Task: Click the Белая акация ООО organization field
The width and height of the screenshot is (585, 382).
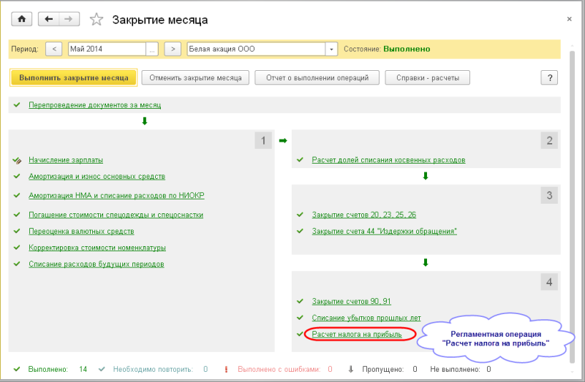Action: [256, 49]
